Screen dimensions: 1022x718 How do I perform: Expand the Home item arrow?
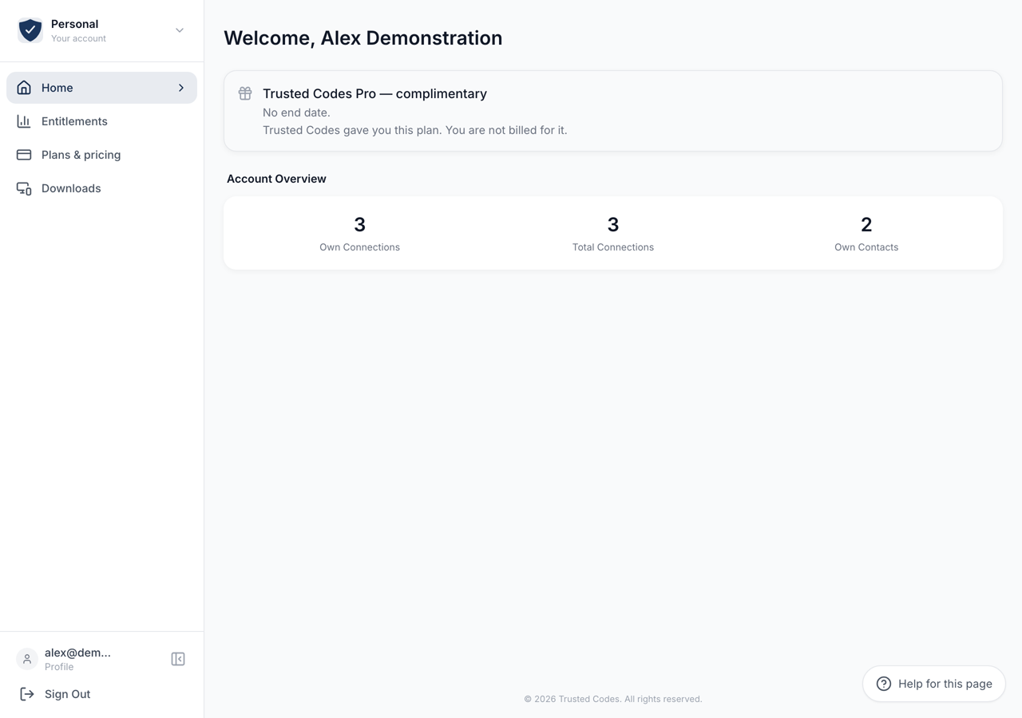click(181, 88)
